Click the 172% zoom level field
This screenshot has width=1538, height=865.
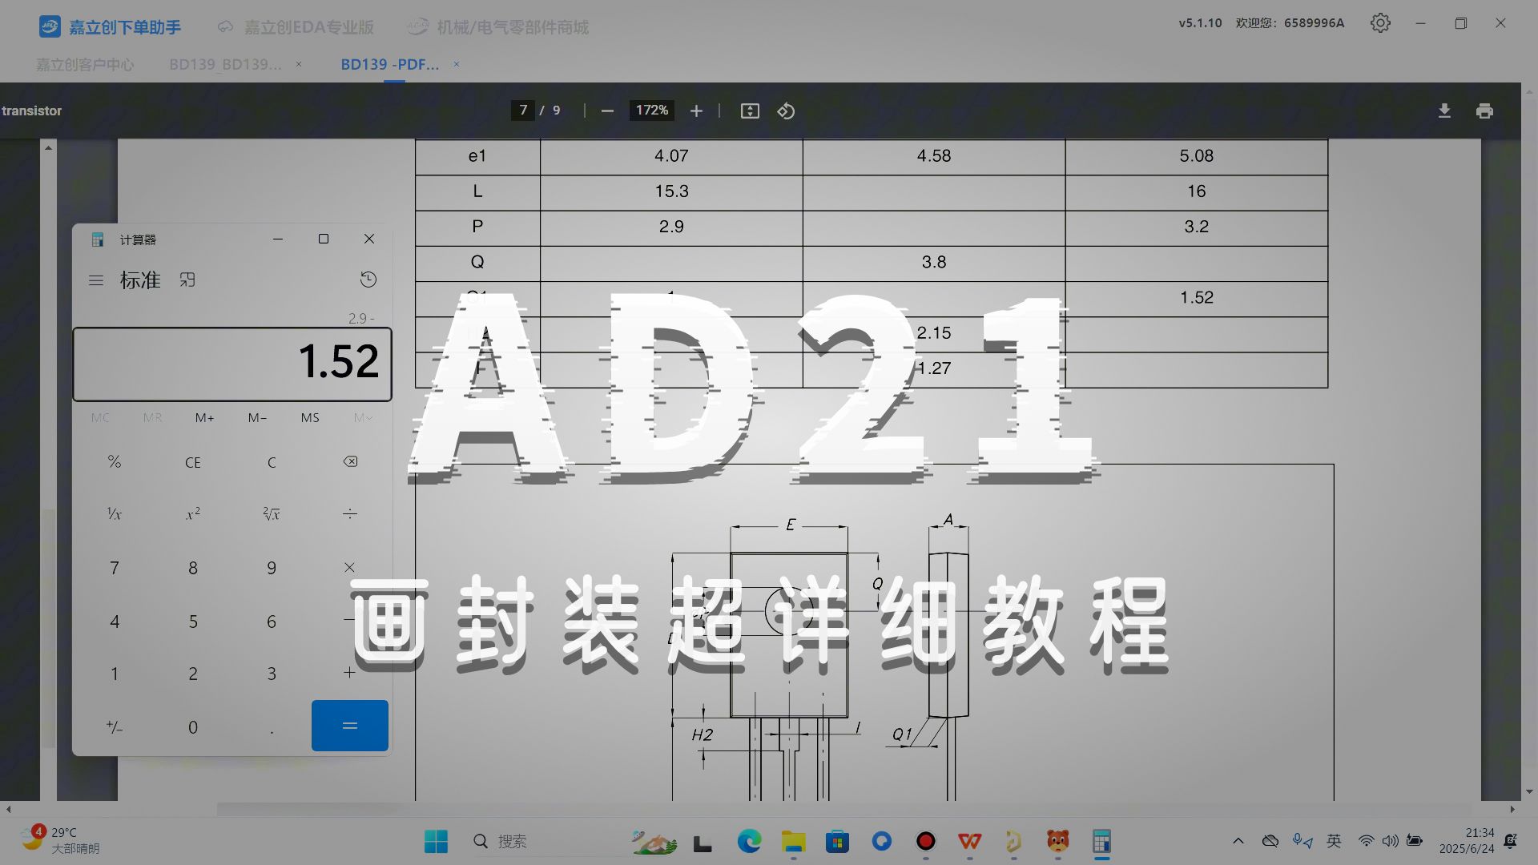(652, 111)
